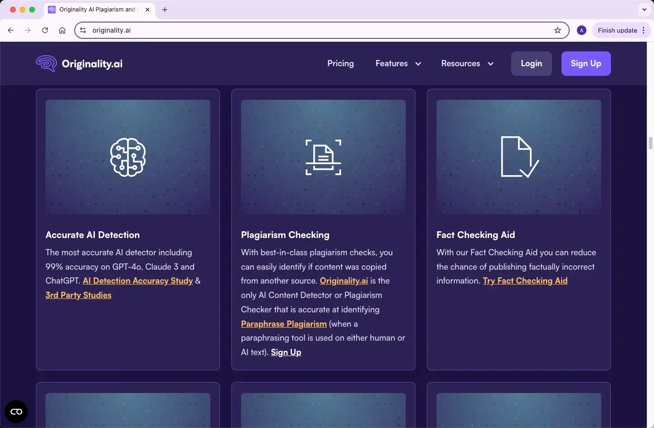This screenshot has height=428, width=654.
Task: Open the Paraphrase Plagiarism link
Action: pyautogui.click(x=284, y=324)
